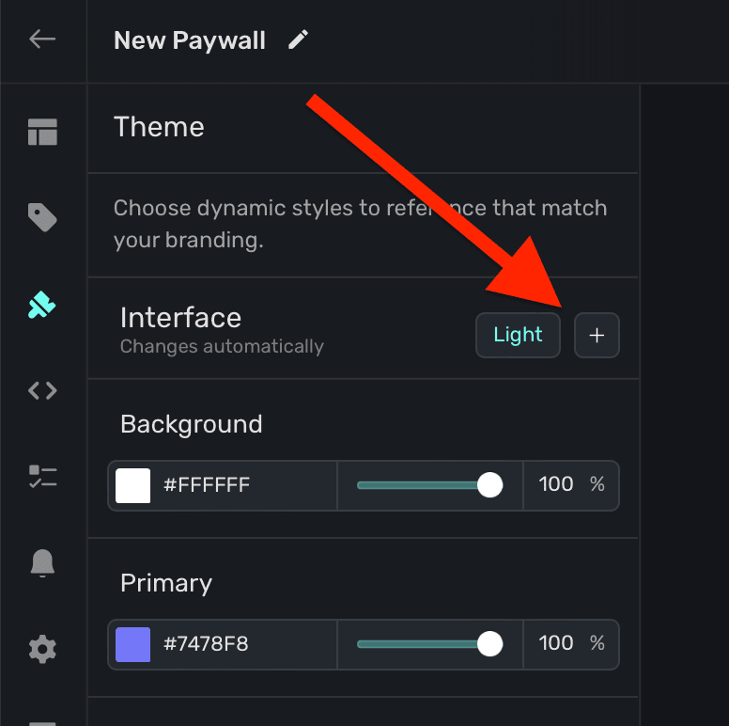Click the Primary opacity percent field

point(556,644)
